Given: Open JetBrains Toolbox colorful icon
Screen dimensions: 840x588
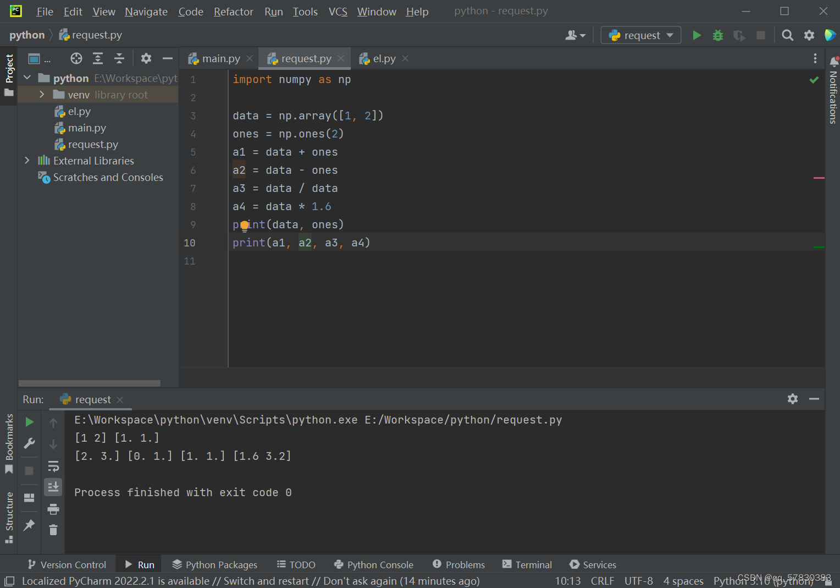Looking at the screenshot, I should click(x=830, y=35).
